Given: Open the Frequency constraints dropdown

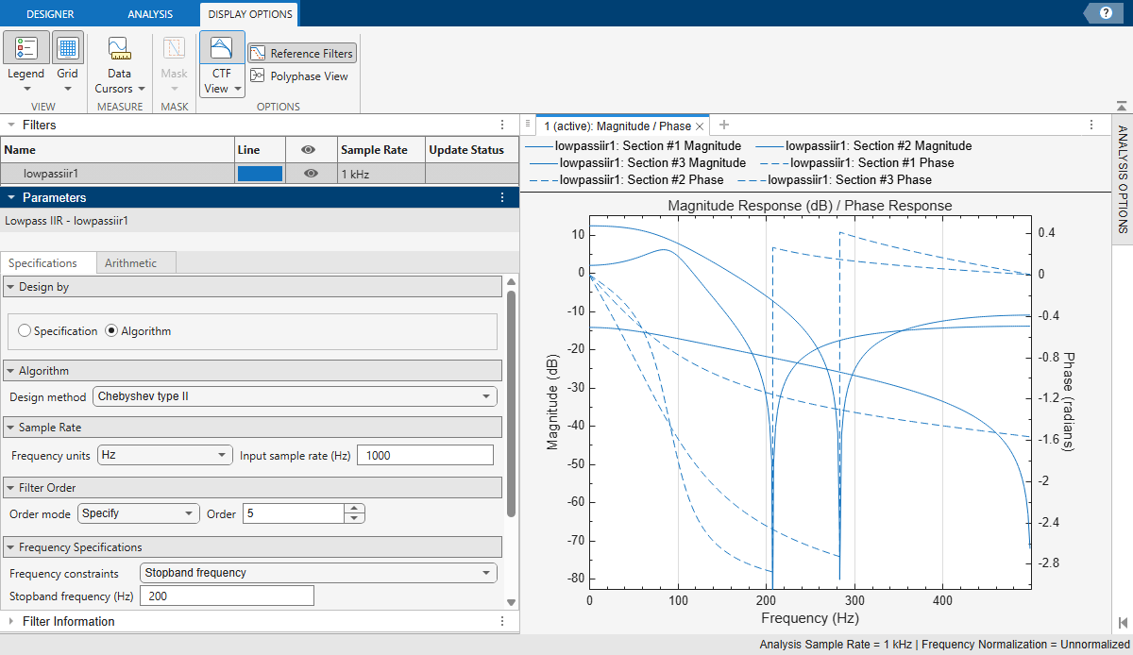Looking at the screenshot, I should pos(318,573).
